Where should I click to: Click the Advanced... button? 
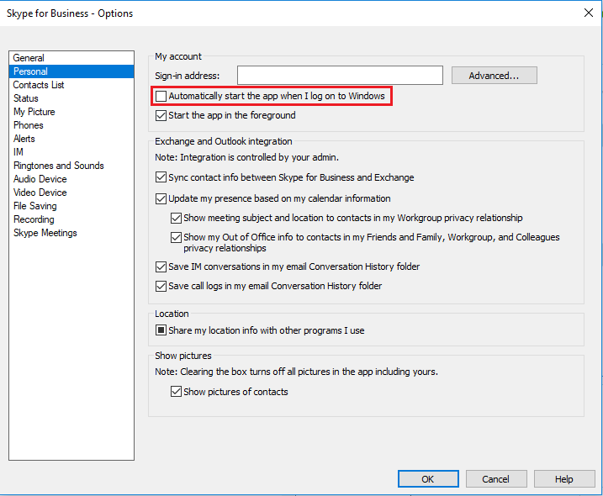495,76
